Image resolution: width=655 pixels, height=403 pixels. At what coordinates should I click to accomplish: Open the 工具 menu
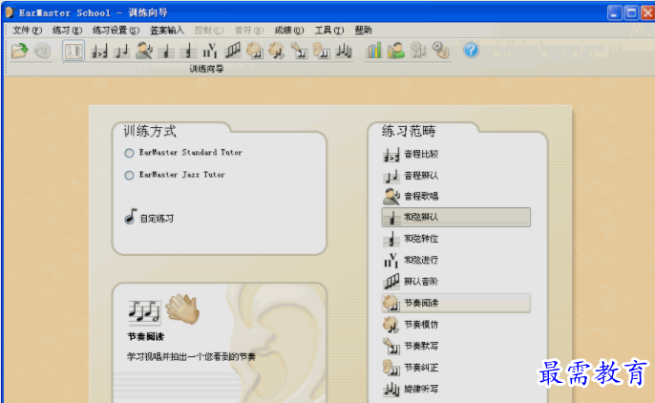click(329, 31)
